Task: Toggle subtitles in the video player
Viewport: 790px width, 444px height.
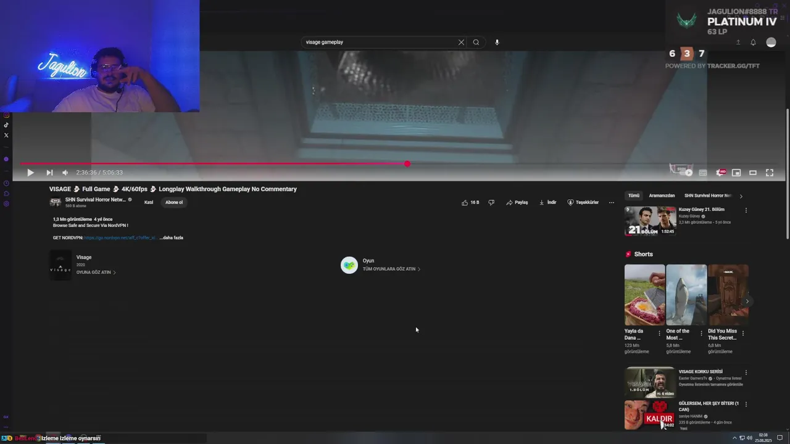Action: point(702,173)
